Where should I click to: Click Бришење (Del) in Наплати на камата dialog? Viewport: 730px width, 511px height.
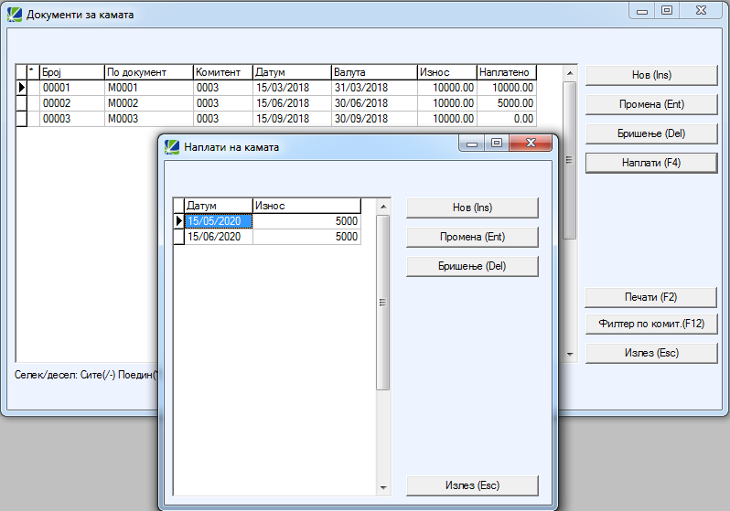click(472, 266)
